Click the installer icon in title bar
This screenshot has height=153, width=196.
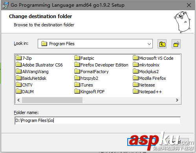tap(5, 5)
